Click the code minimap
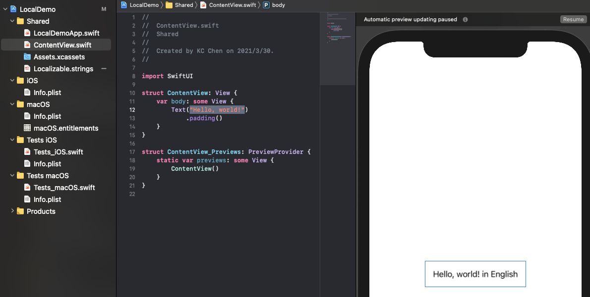Screen dimensions: 590x297 click(338, 49)
